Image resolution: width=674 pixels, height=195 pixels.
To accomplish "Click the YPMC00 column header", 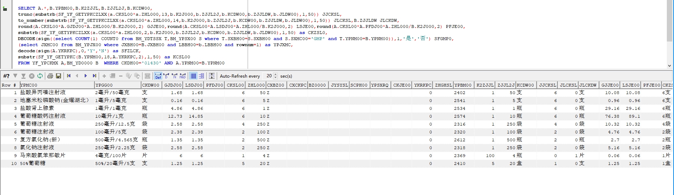I will click(57, 85).
